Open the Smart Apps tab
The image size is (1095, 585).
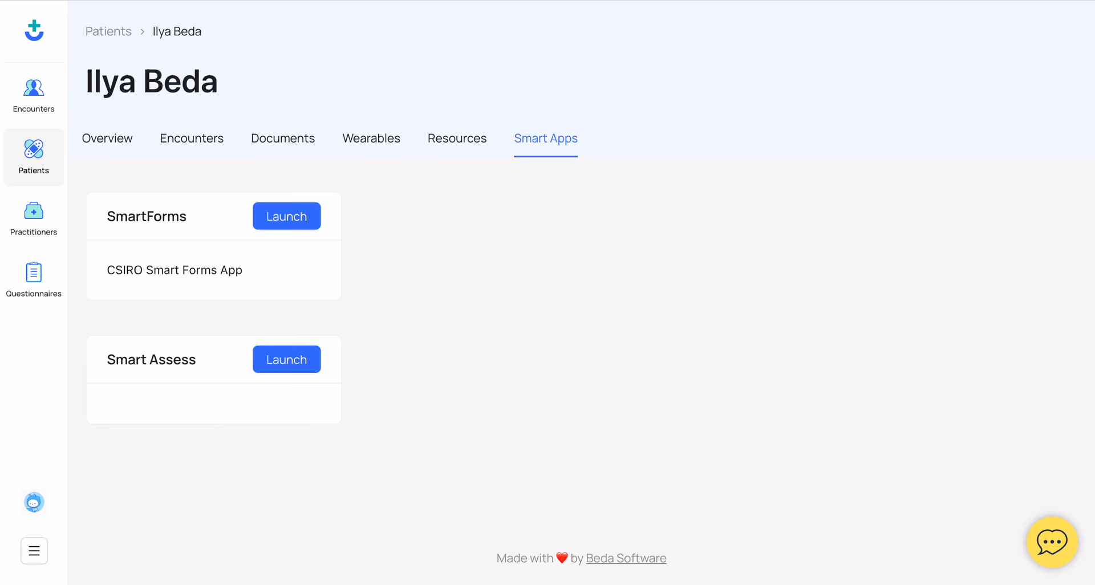545,138
